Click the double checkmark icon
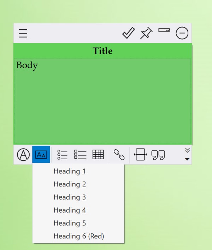Image resolution: width=212 pixels, height=250 pixels. [x=128, y=33]
